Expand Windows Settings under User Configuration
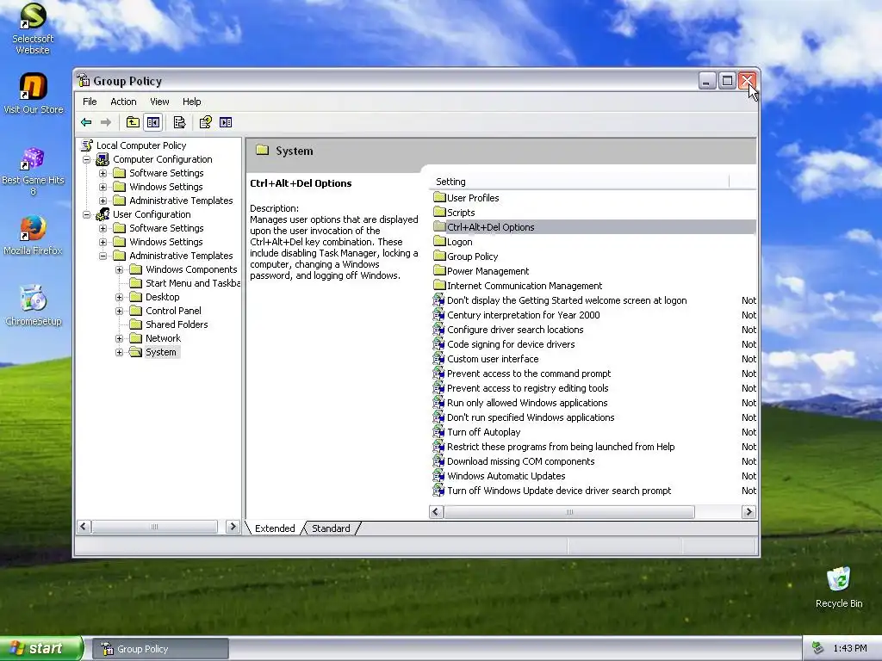This screenshot has height=661, width=882. [x=103, y=242]
